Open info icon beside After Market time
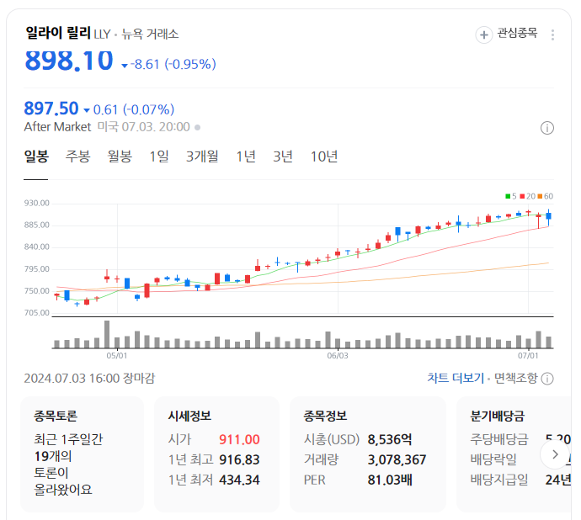 pyautogui.click(x=547, y=128)
